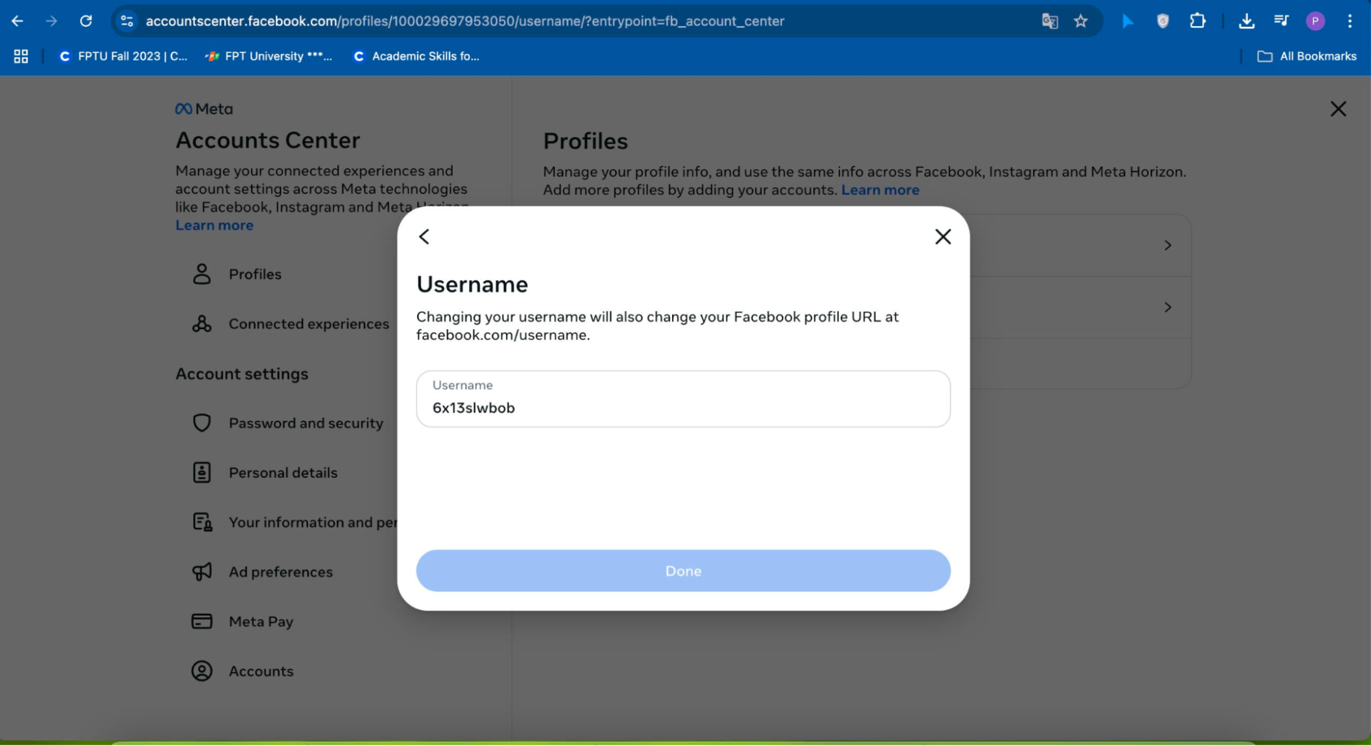Close the Username dialog
Viewport: 1371px width, 746px height.
click(943, 237)
